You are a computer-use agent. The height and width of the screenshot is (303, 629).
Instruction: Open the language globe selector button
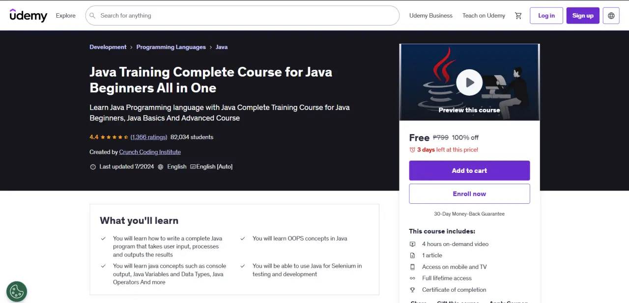(611, 16)
